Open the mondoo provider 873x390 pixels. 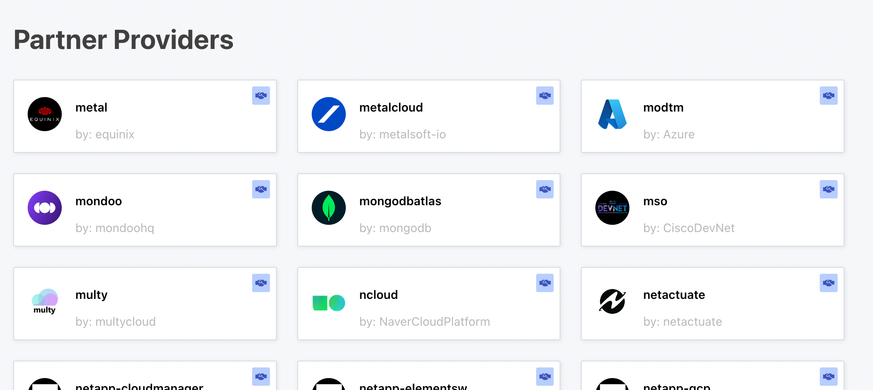(x=145, y=210)
